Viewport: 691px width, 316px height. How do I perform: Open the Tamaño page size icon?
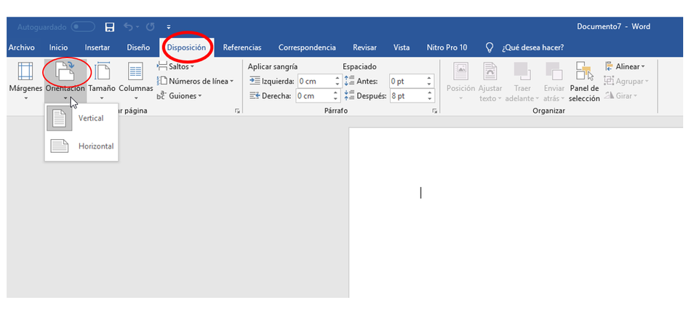102,73
